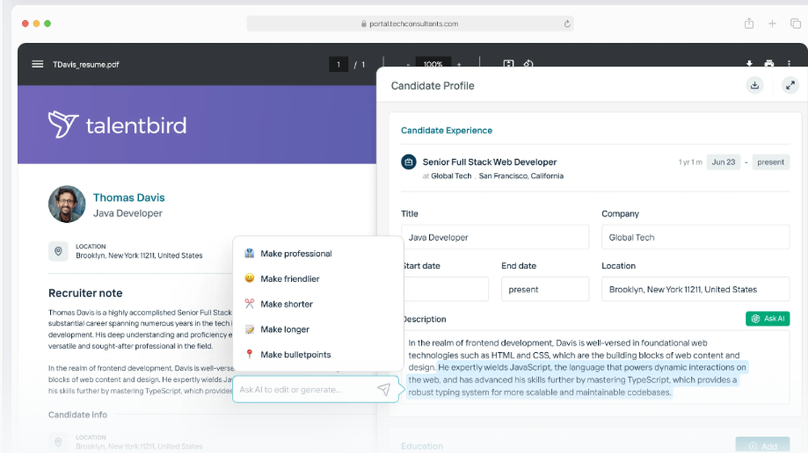Print the PDF using the printer icon

[x=769, y=63]
